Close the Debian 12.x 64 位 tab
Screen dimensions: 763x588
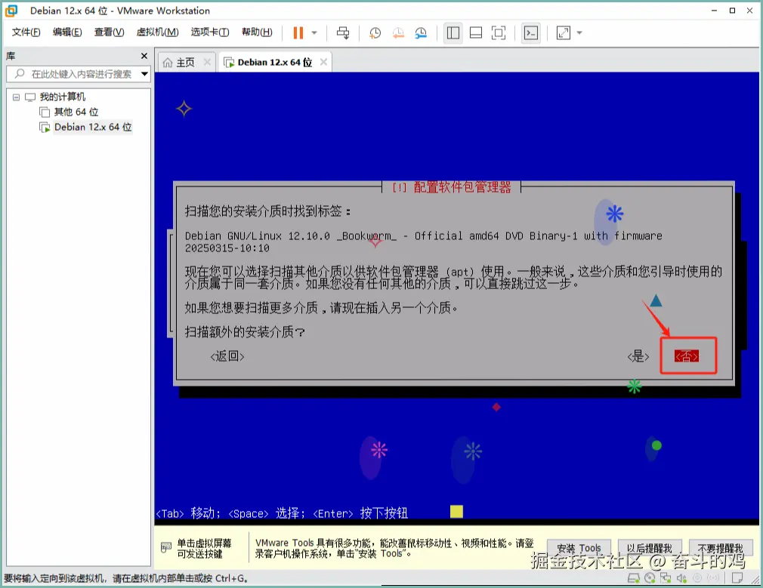pyautogui.click(x=323, y=62)
